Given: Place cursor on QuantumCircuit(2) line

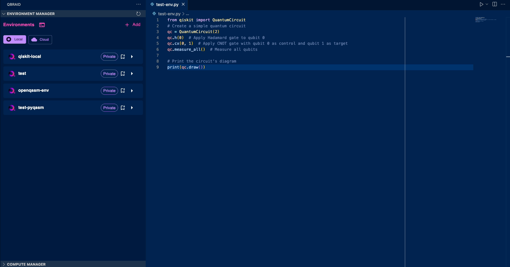Looking at the screenshot, I should coord(193,32).
